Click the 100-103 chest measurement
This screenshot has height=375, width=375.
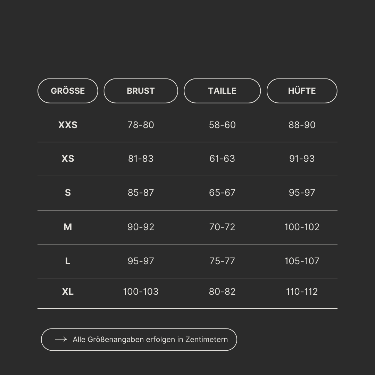[x=141, y=292]
